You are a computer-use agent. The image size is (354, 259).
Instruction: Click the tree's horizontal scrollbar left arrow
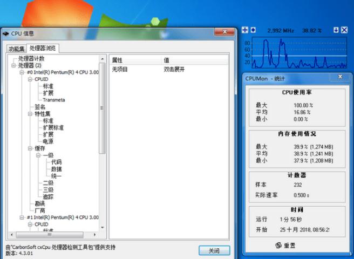click(12, 235)
